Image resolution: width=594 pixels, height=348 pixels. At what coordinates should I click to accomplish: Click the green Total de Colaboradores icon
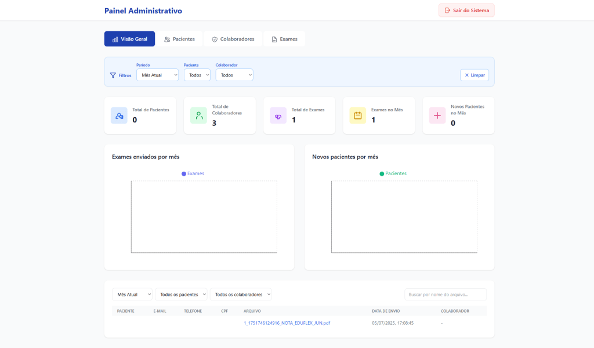tap(198, 115)
